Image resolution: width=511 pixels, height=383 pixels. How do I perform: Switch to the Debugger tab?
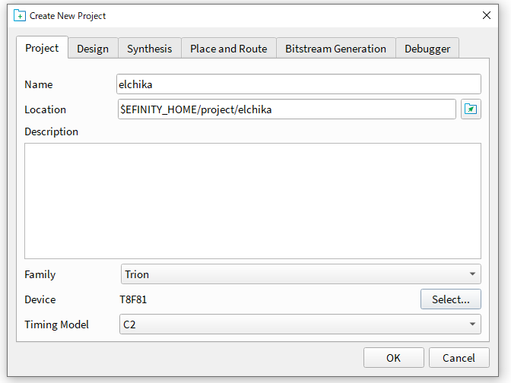pyautogui.click(x=427, y=49)
